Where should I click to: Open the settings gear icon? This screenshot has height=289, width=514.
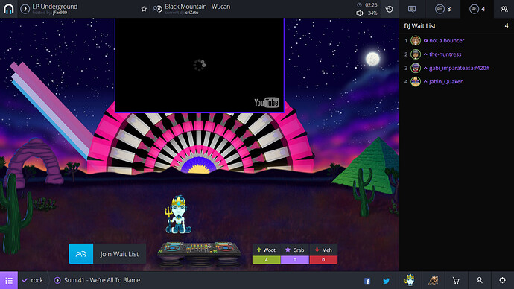(x=503, y=280)
